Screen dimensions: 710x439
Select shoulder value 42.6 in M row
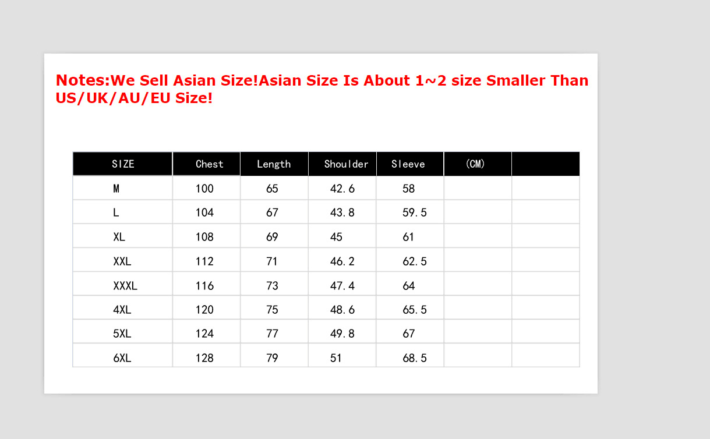[x=342, y=189]
